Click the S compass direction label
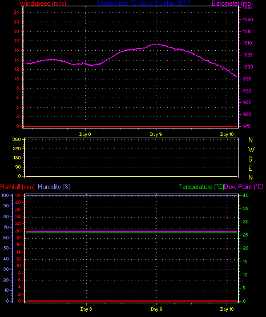This screenshot has height=317, width=266. [x=250, y=159]
